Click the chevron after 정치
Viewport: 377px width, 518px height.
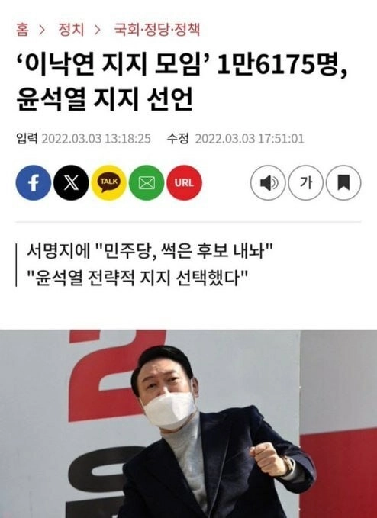(x=97, y=30)
